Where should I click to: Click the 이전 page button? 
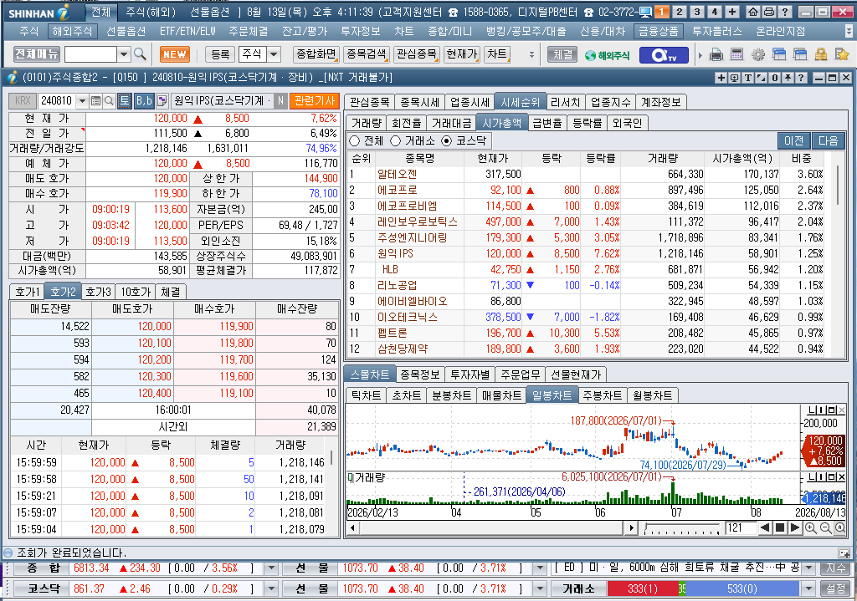point(794,140)
